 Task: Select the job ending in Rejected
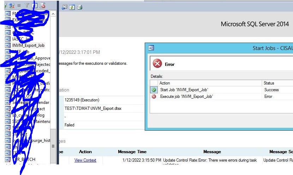[x=31, y=64]
